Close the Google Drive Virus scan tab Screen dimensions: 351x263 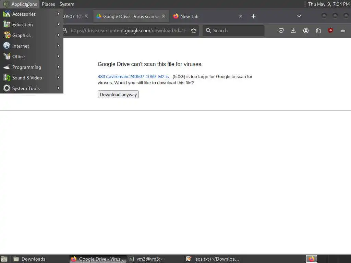click(x=164, y=16)
